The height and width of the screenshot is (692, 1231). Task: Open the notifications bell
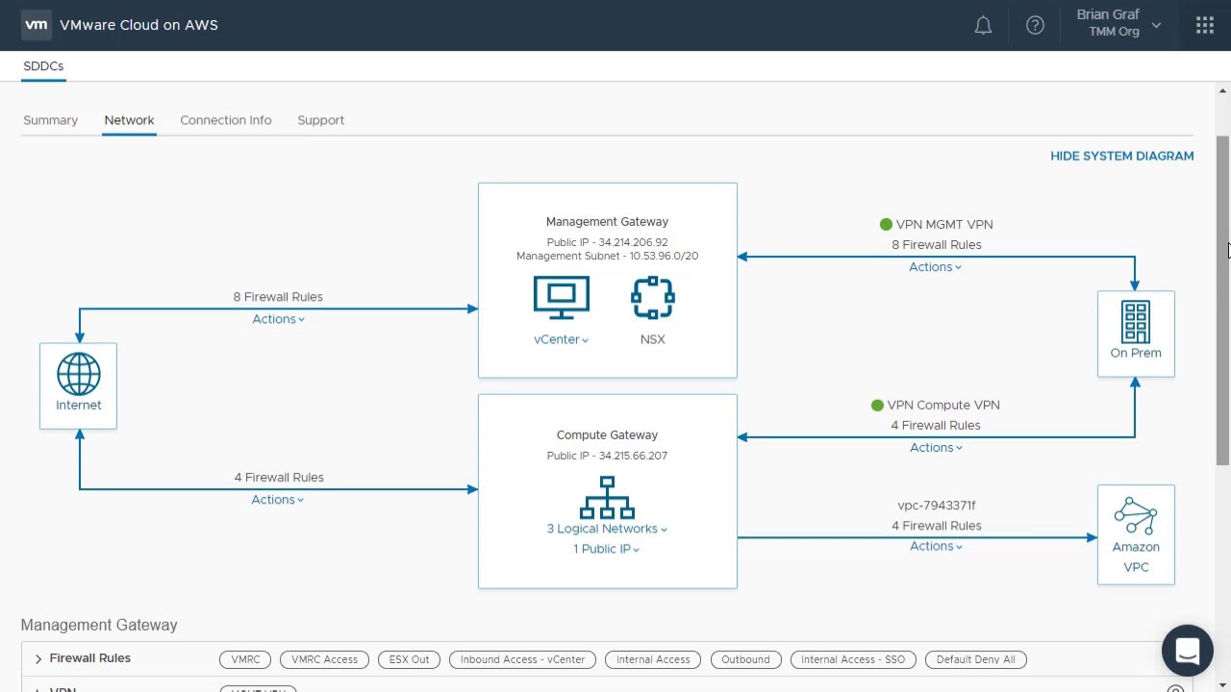(x=983, y=26)
